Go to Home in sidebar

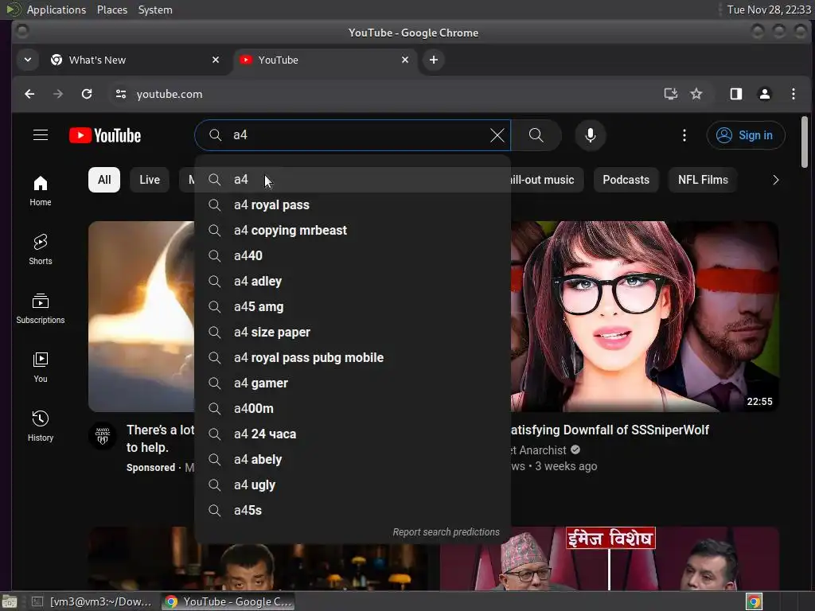[x=40, y=191]
